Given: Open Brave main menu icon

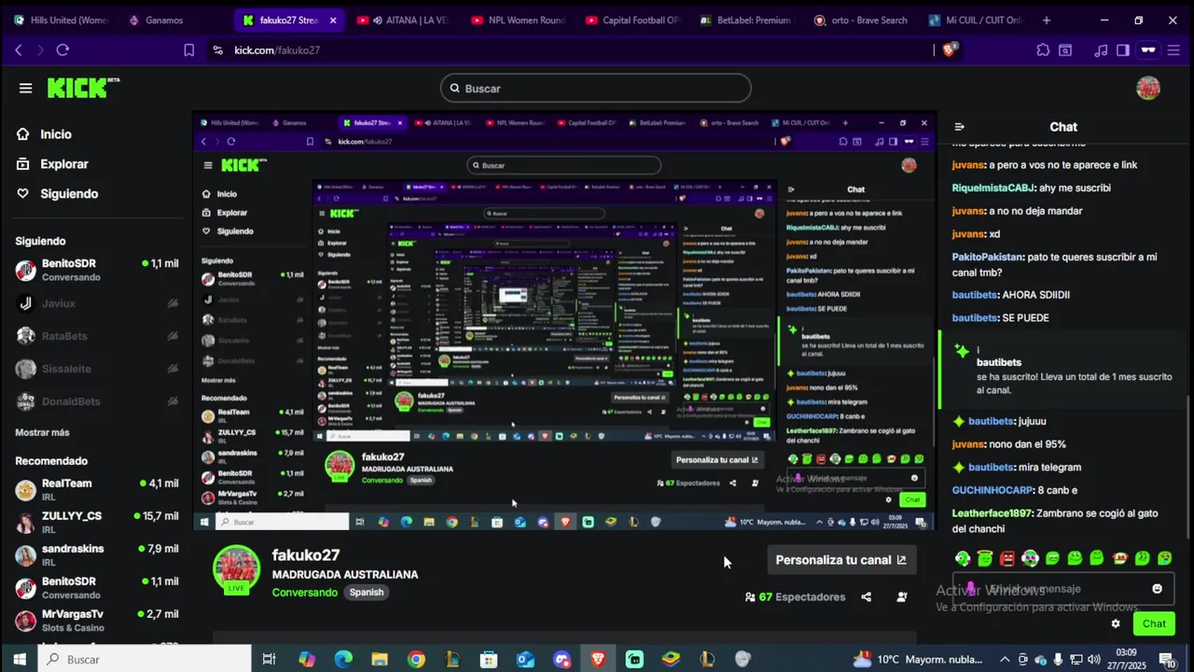Looking at the screenshot, I should point(1173,49).
